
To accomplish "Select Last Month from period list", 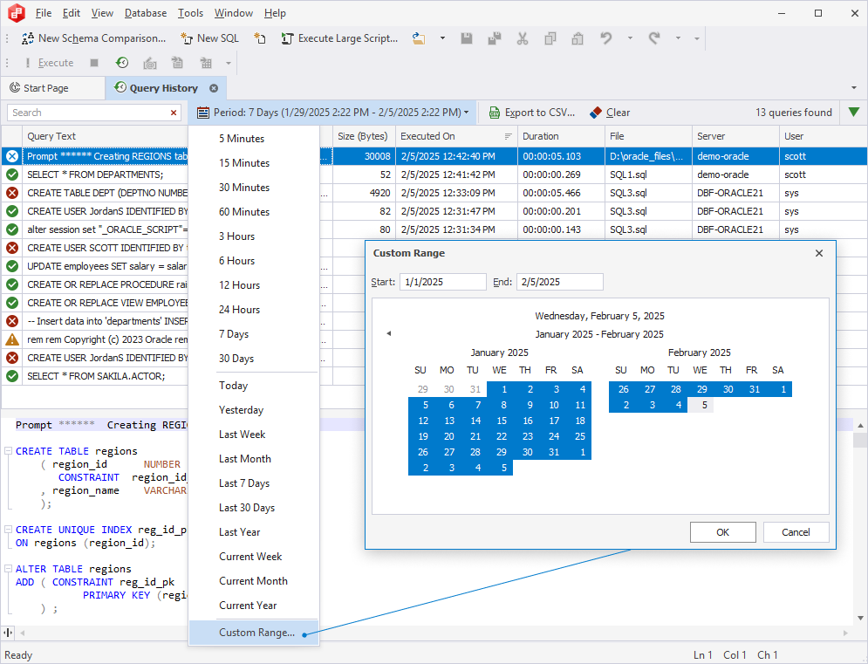I will (x=254, y=459).
